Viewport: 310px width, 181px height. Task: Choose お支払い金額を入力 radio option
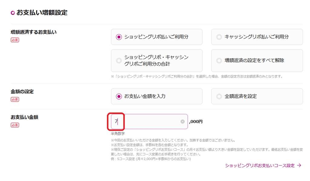click(119, 97)
